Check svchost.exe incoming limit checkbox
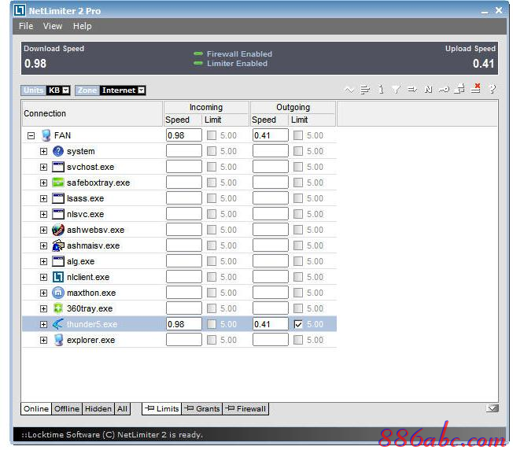This screenshot has height=450, width=513. coord(212,167)
